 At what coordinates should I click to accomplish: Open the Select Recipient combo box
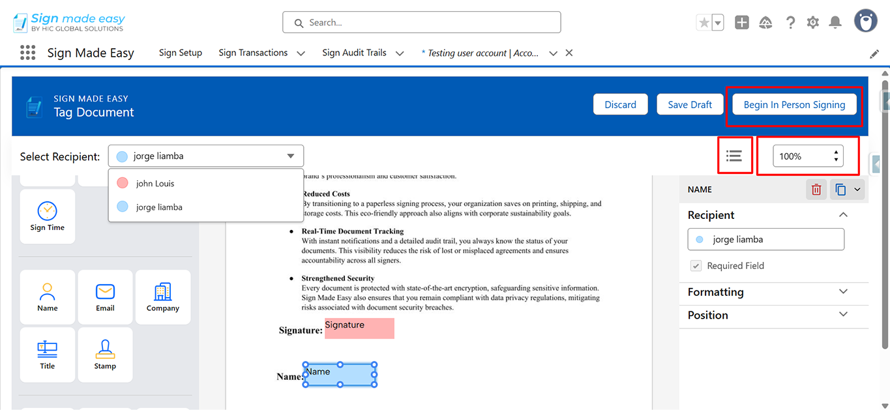[205, 156]
